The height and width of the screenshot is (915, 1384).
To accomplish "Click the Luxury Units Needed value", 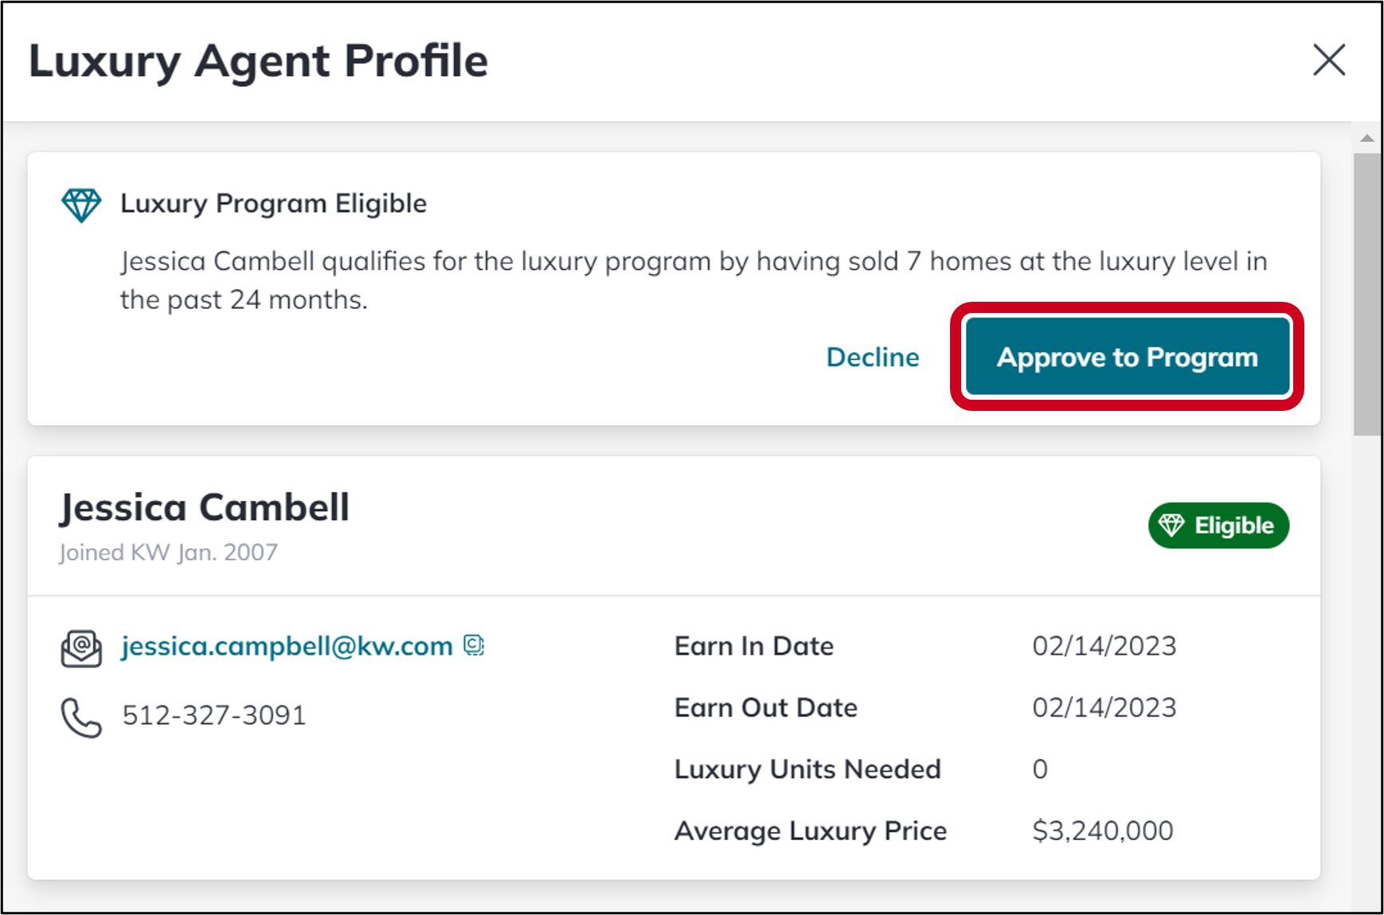I will click(1040, 769).
